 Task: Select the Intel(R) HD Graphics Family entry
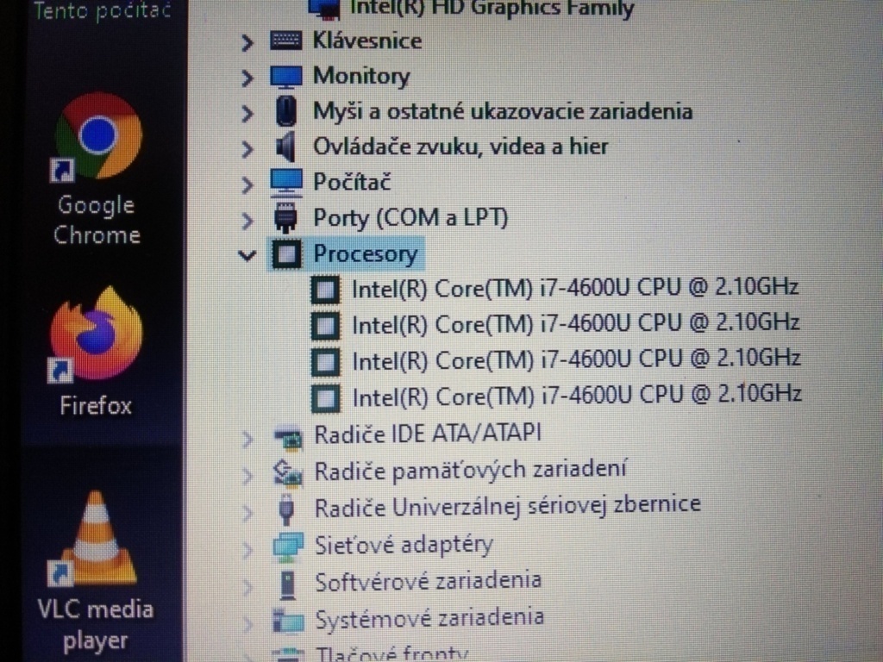tap(483, 9)
